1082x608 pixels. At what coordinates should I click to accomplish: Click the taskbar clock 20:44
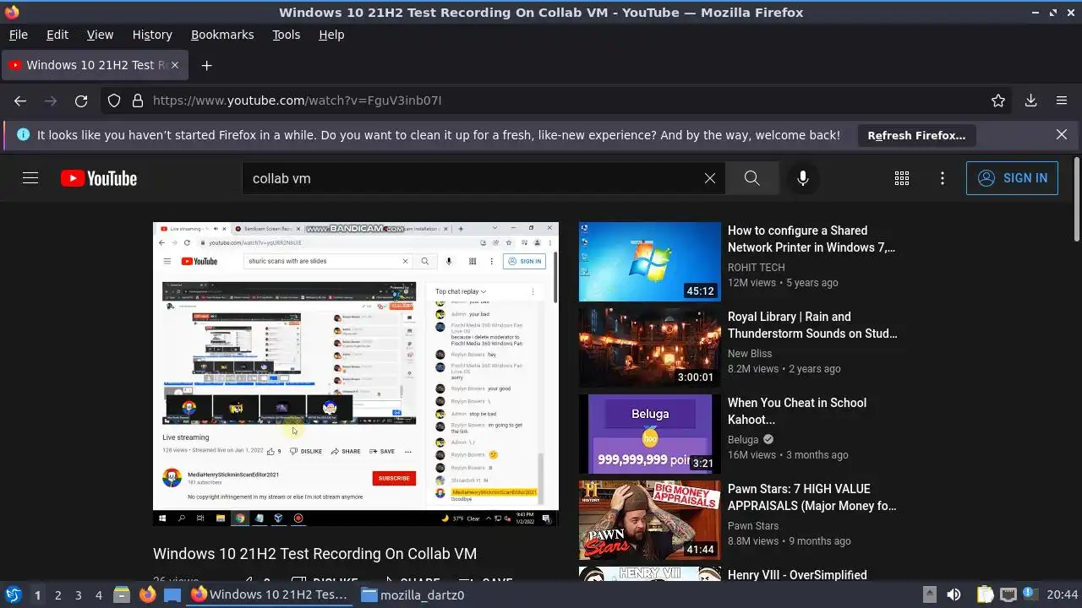[x=1063, y=594]
